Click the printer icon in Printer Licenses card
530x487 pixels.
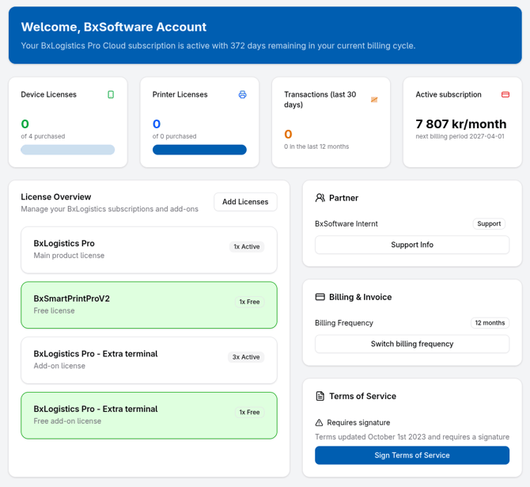[242, 95]
